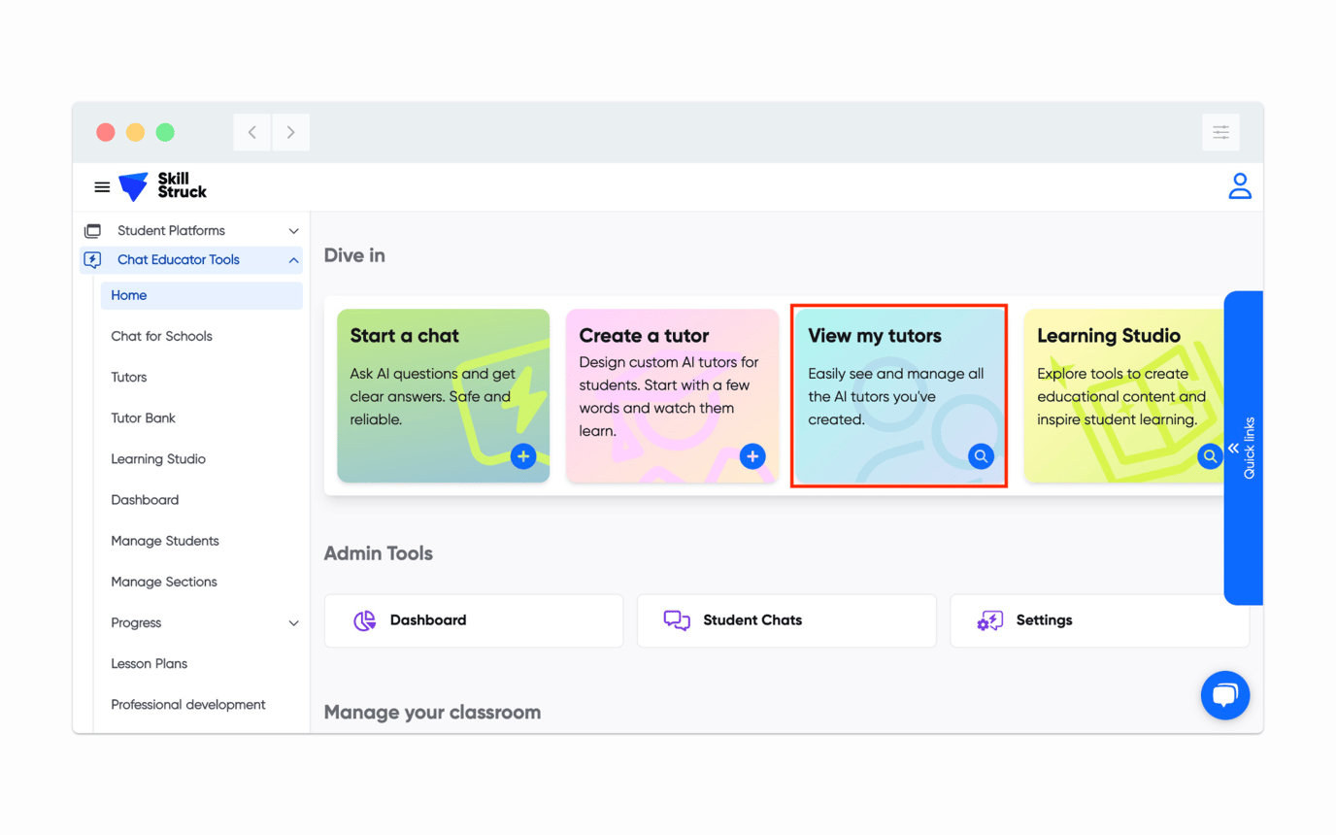Click the magnifier icon on View my tutors card

click(980, 456)
